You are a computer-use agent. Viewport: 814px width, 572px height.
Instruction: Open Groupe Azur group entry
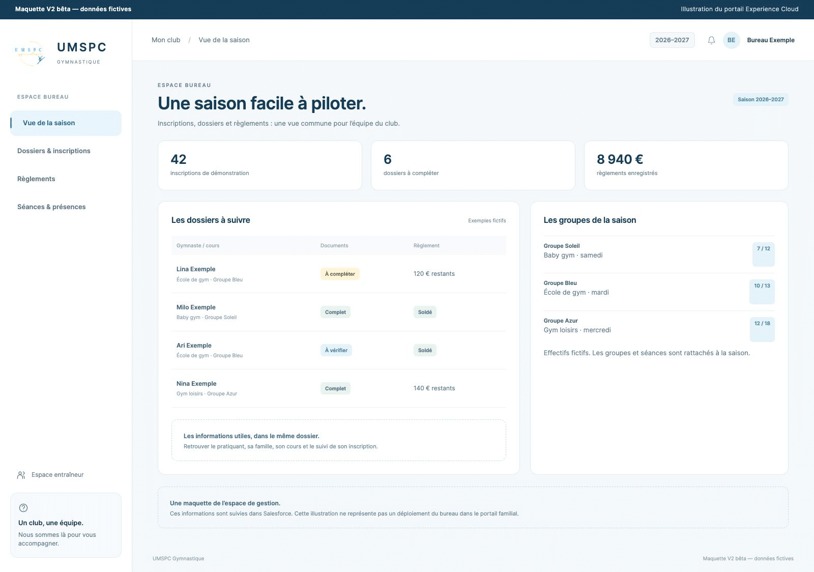659,329
